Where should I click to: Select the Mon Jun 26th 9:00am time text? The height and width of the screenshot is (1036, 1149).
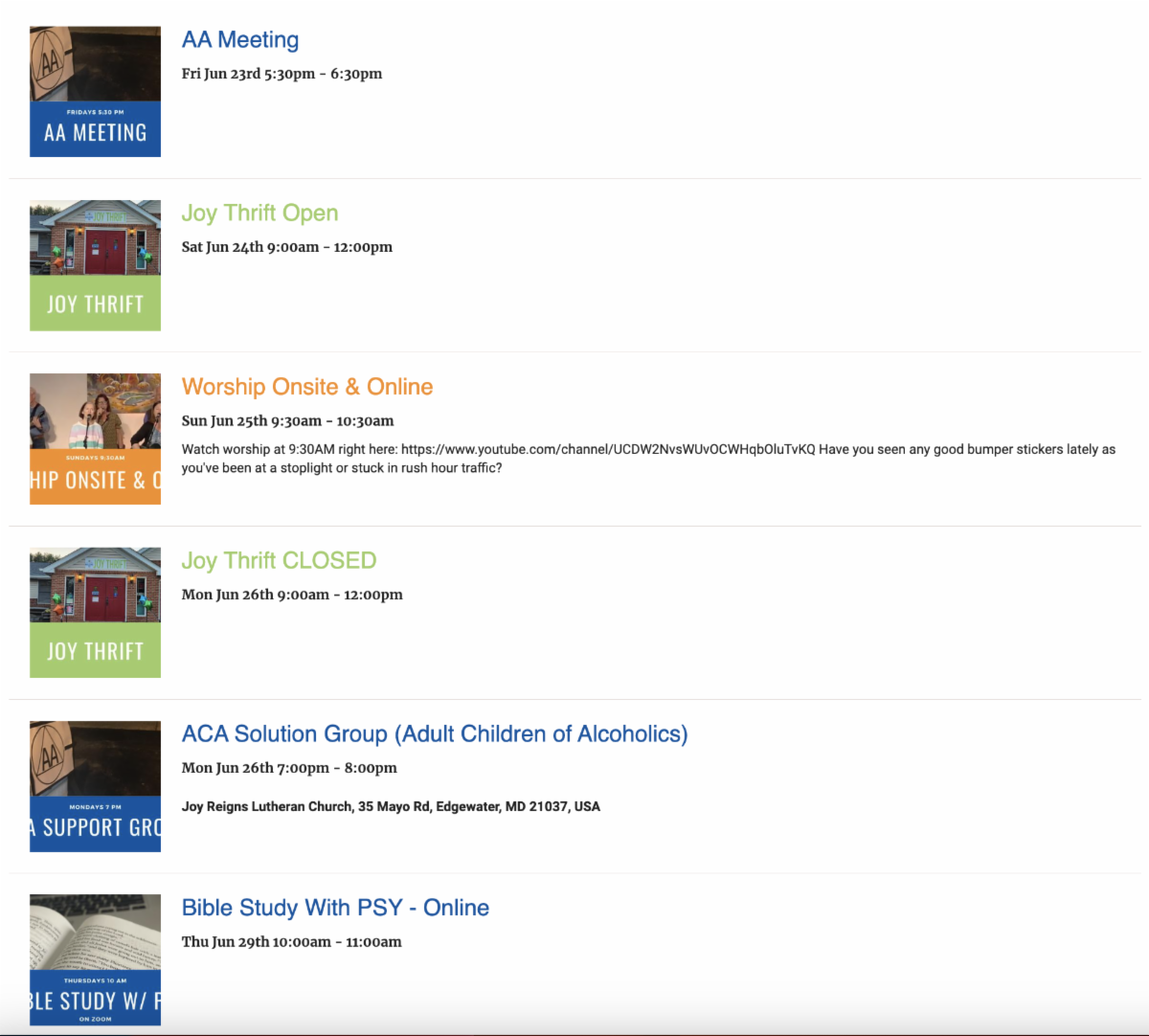292,595
